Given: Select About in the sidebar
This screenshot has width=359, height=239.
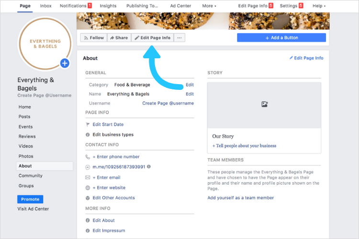Looking at the screenshot, I should (x=45, y=166).
